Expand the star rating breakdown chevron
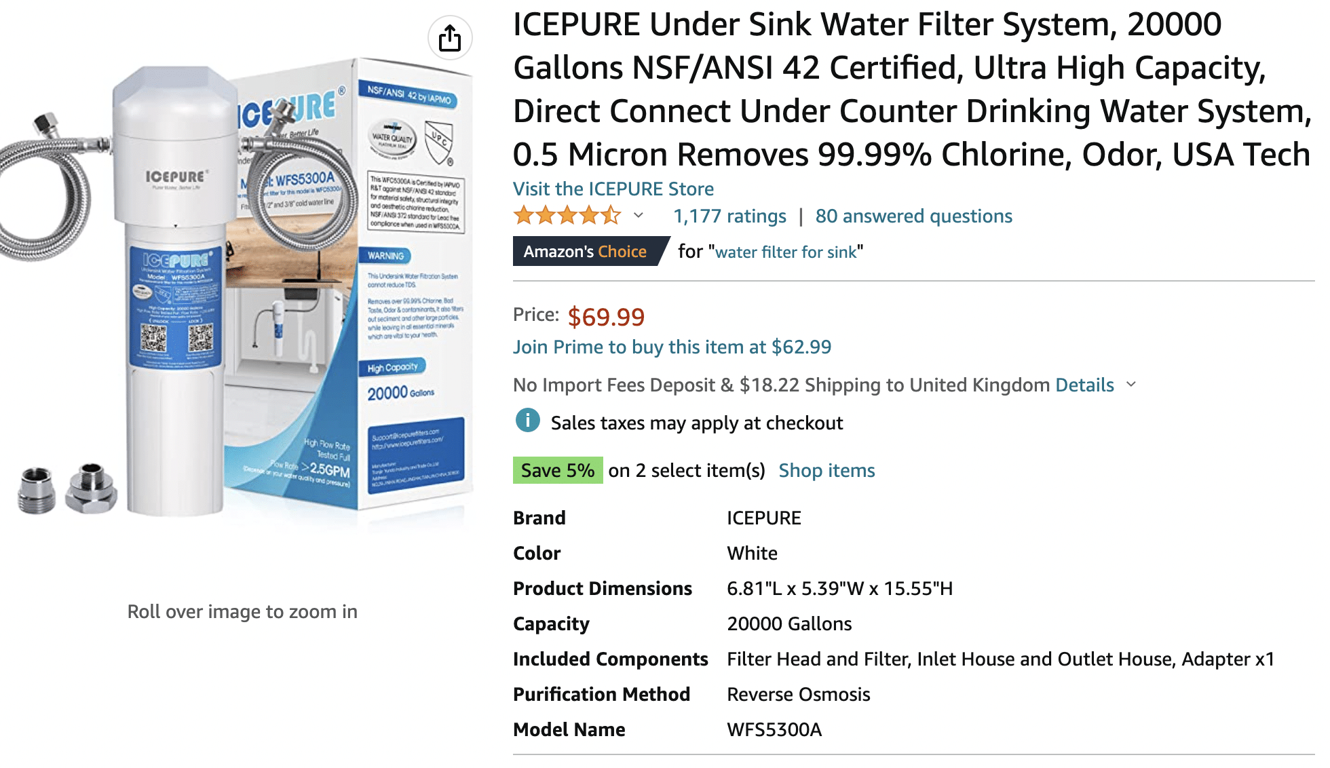1330x768 pixels. [x=639, y=216]
